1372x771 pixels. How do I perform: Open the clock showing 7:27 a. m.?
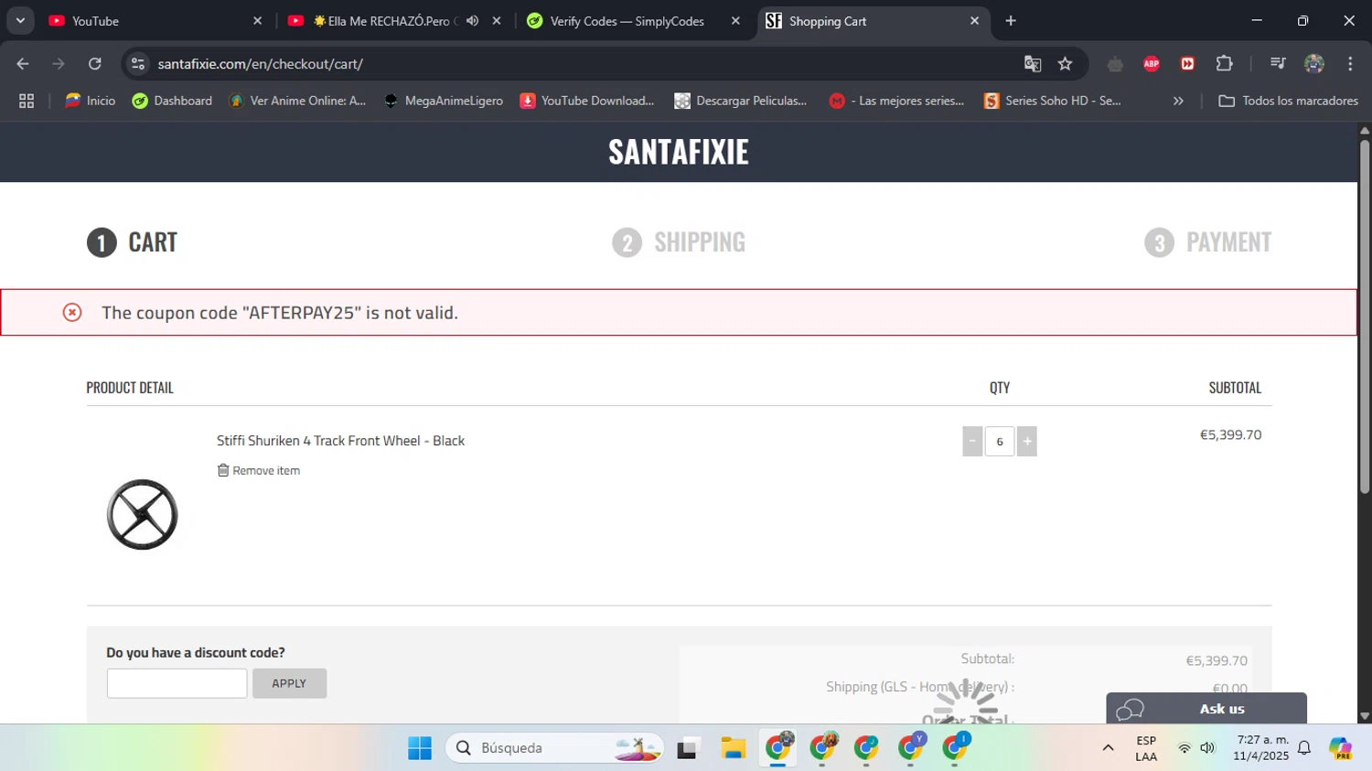(x=1261, y=748)
